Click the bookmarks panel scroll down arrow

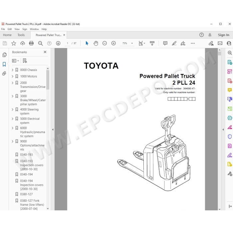pos(48,208)
